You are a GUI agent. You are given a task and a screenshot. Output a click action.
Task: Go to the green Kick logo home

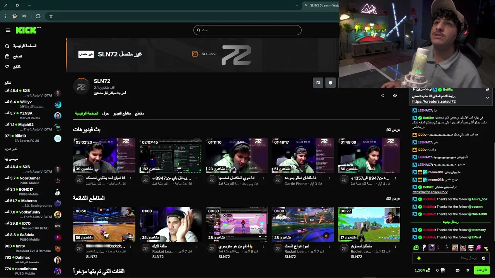tap(28, 30)
